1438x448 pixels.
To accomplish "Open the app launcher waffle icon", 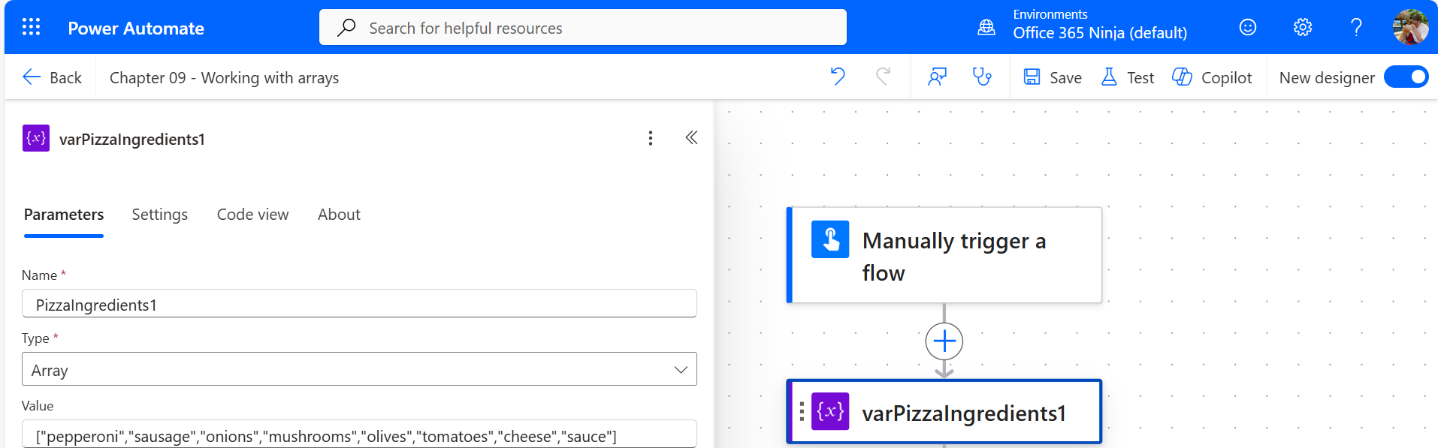I will coord(31,28).
